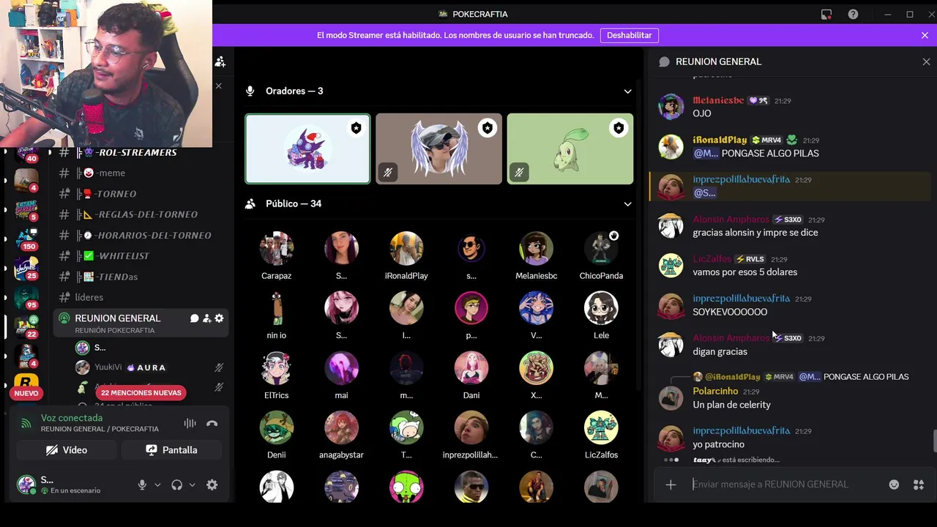The height and width of the screenshot is (527, 937).
Task: Turn on camera with Vídeo button
Action: [66, 450]
